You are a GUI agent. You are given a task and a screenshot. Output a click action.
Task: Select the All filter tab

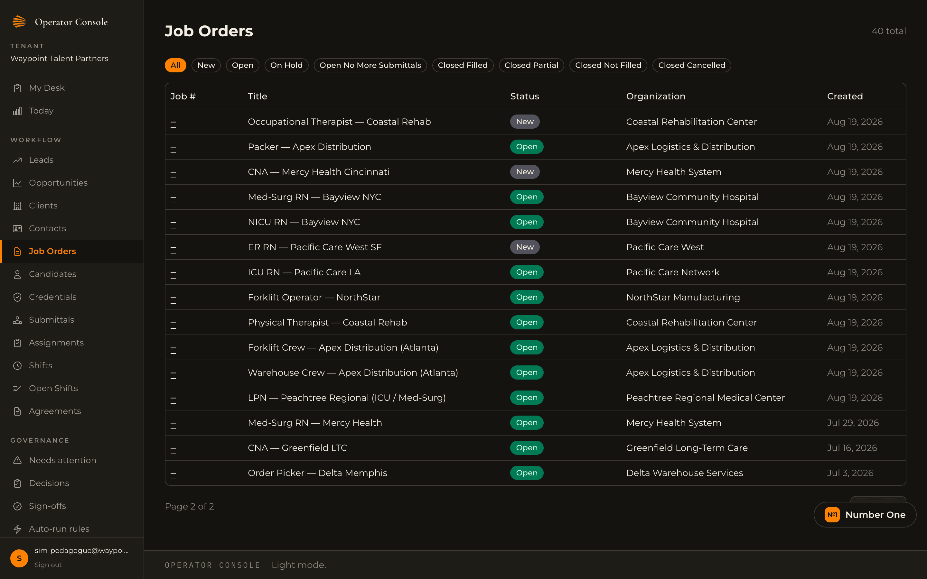click(x=175, y=65)
